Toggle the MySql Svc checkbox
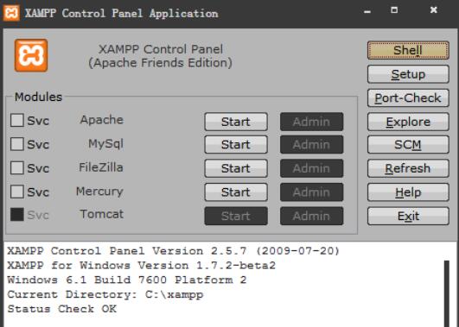Viewport: 459px width, 327px height. (x=17, y=144)
